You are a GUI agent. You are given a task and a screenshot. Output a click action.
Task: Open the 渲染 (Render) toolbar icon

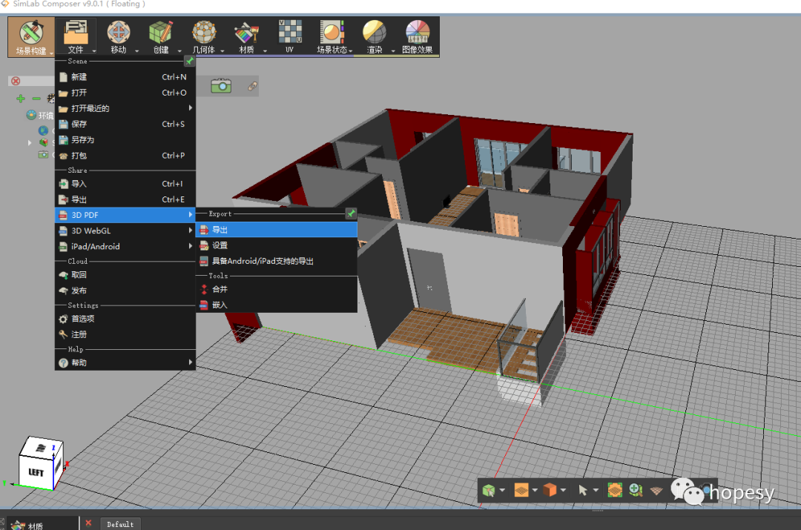point(374,37)
